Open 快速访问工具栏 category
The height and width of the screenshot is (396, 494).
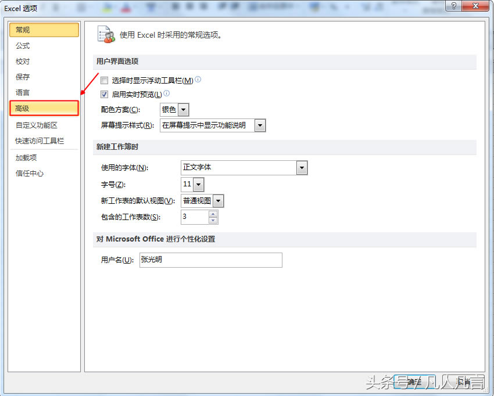tap(44, 141)
